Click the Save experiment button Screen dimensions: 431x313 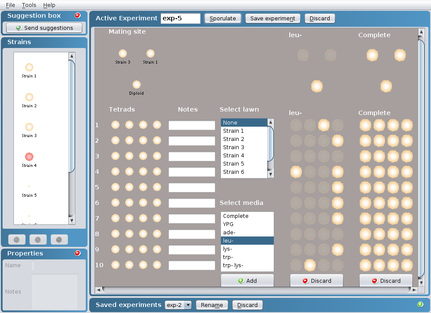[x=272, y=19]
